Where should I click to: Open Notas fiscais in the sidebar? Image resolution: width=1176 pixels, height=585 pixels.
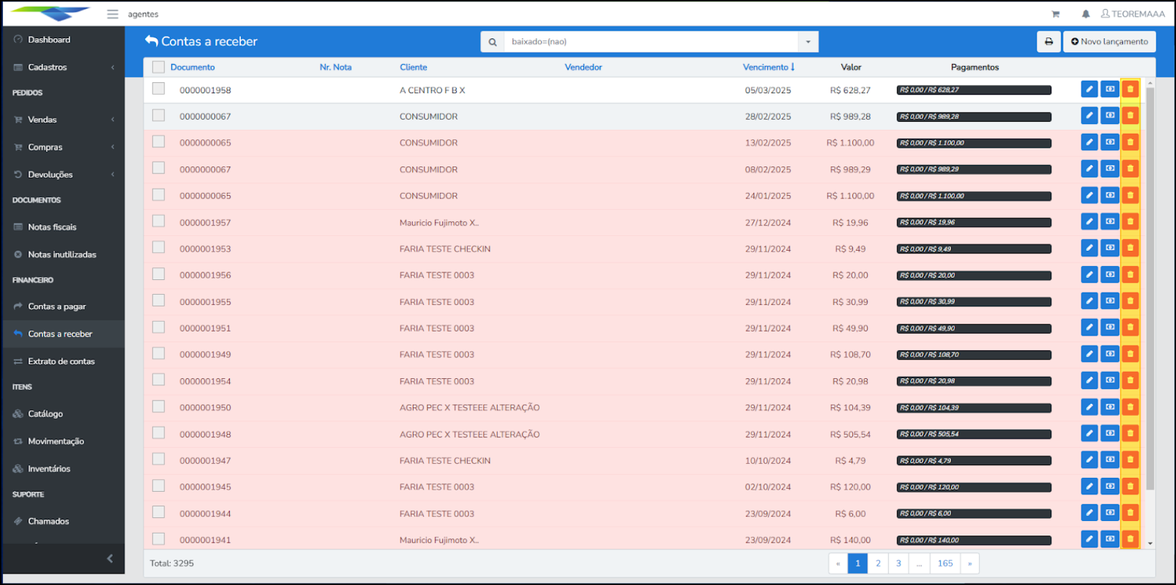63,227
